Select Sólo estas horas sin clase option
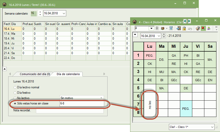 click(x=15, y=104)
